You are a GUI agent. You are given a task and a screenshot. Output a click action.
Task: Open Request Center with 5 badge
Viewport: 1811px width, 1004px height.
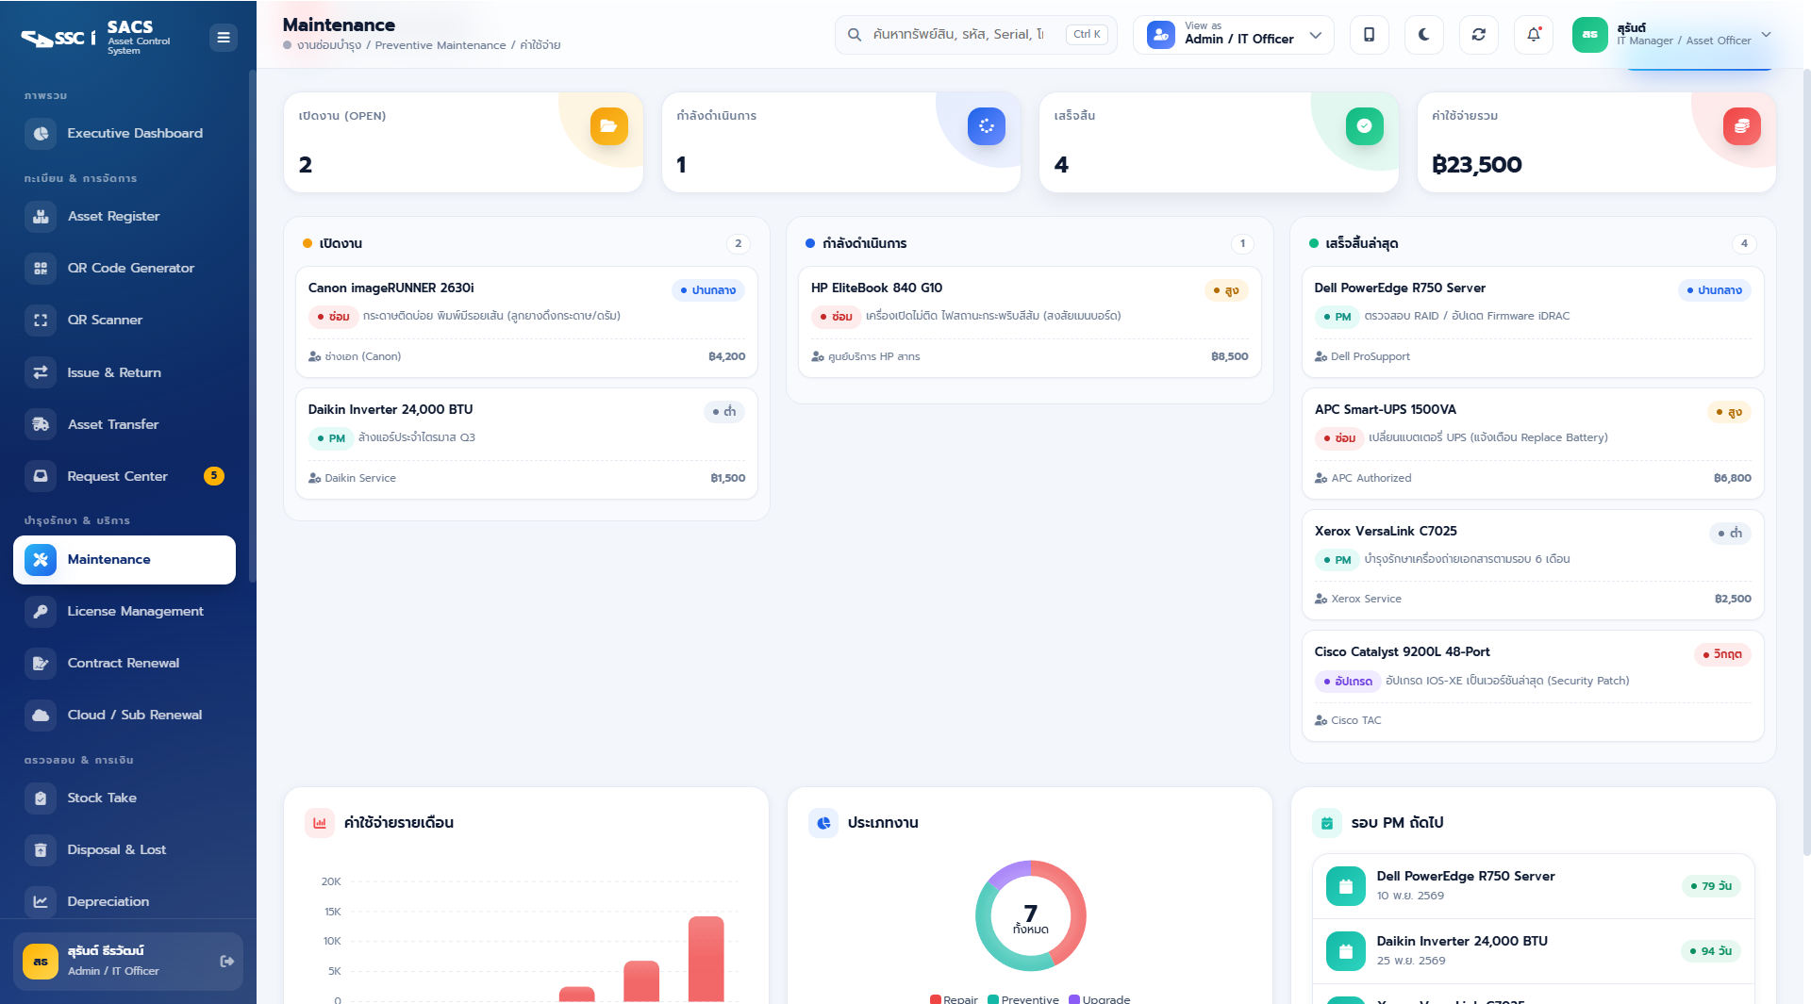click(125, 476)
